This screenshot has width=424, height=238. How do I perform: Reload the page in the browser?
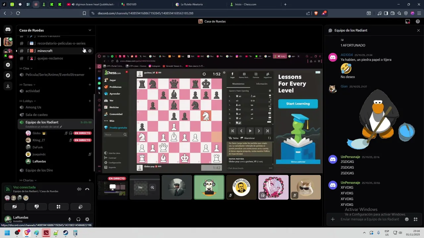pyautogui.click(x=18, y=13)
